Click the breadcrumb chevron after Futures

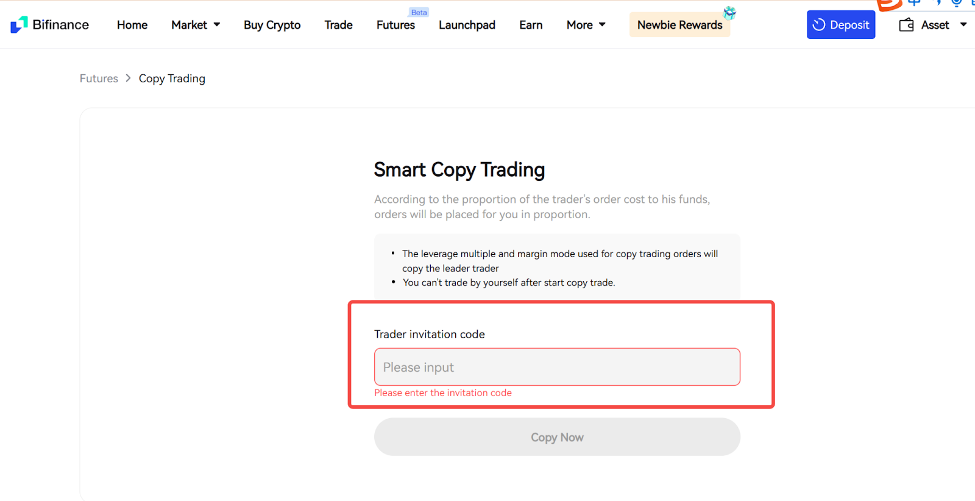tap(129, 78)
